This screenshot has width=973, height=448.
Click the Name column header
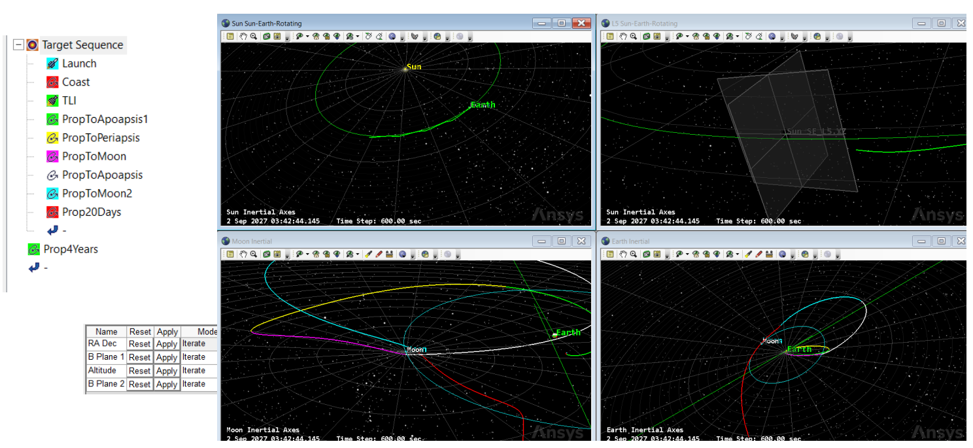click(x=106, y=332)
